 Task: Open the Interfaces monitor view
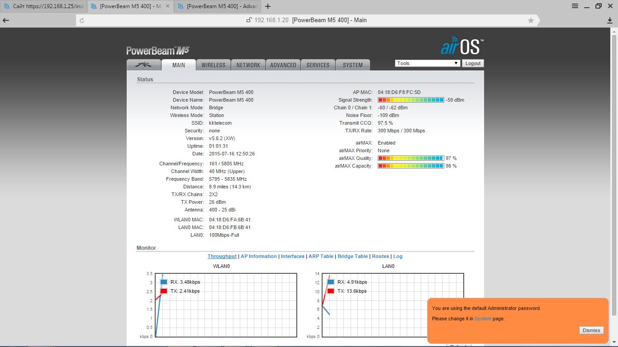[x=293, y=256]
